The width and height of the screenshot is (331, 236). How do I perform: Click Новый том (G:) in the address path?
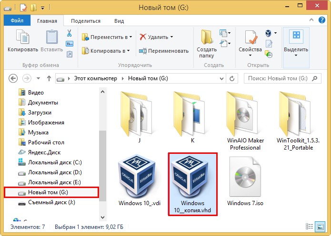point(148,78)
